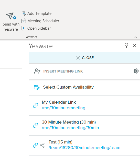Click the Open Sidebar arrow icon
The height and width of the screenshot is (156, 140).
[24, 28]
